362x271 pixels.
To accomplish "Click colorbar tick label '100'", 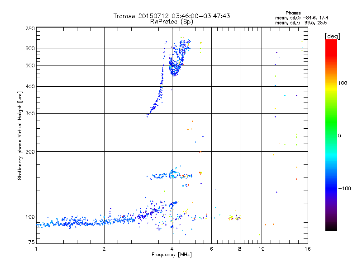I will (x=343, y=83).
